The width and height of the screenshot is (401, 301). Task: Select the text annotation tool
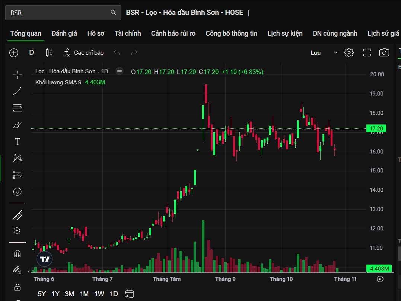(x=17, y=142)
